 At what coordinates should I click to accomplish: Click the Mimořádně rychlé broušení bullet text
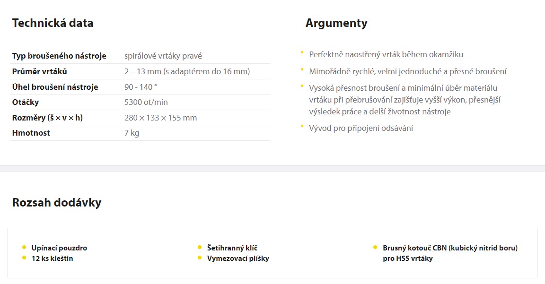408,71
